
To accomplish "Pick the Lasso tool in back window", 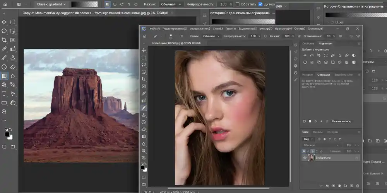I will pyautogui.click(x=4, y=31).
